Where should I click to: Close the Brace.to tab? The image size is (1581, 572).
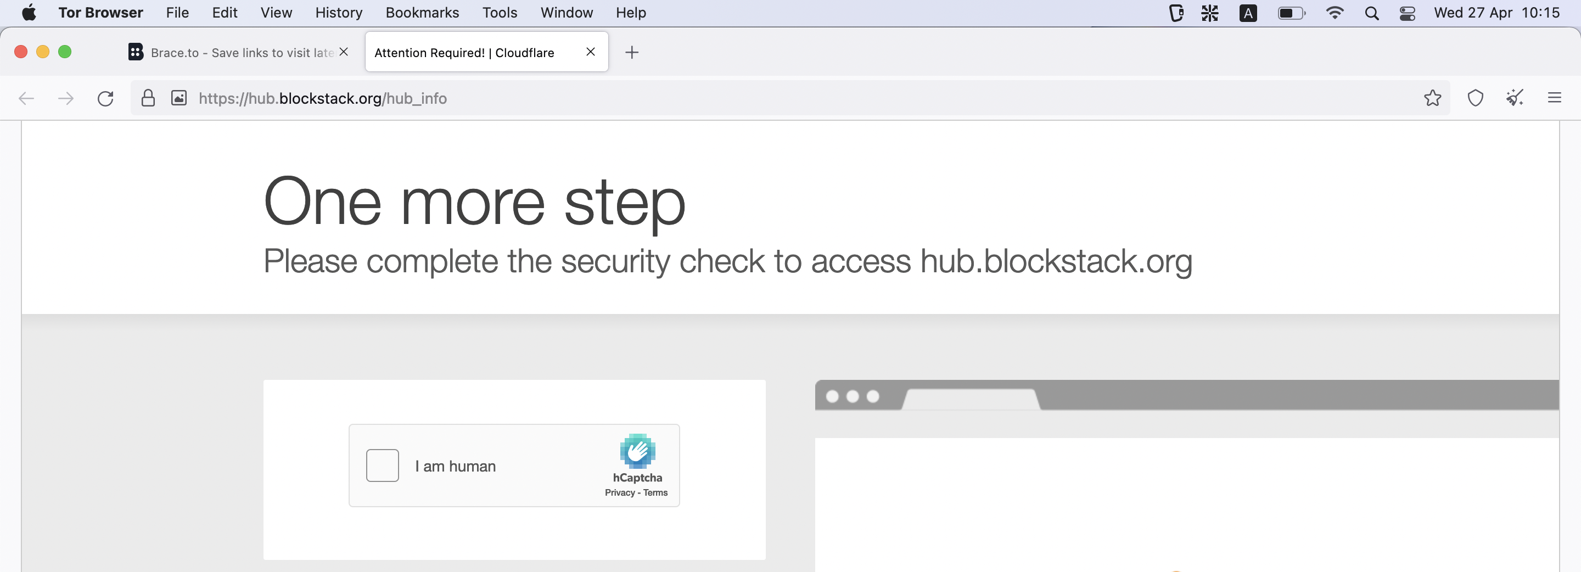click(x=344, y=52)
